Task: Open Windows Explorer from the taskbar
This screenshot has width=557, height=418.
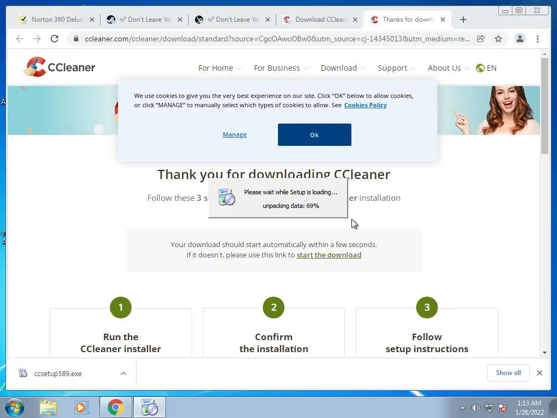Action: [x=48, y=407]
